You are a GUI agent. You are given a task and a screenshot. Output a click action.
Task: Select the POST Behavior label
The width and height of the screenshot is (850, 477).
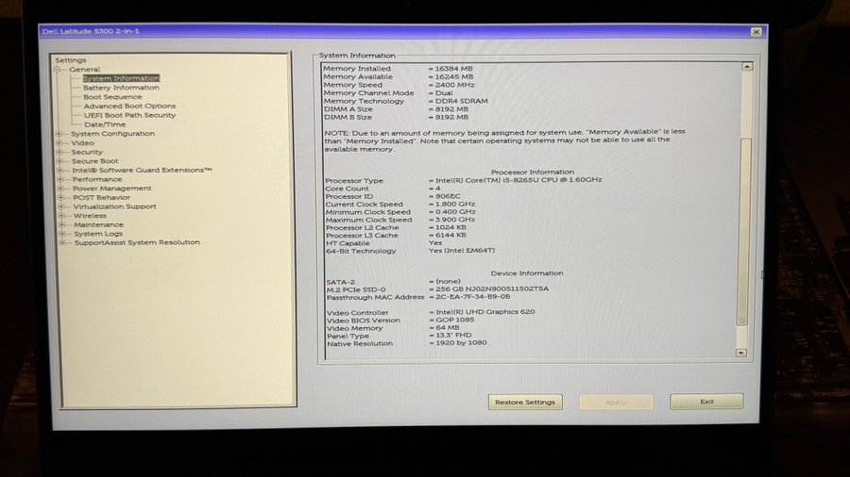click(x=101, y=197)
